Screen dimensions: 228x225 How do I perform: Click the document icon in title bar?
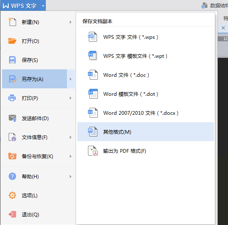204,5
